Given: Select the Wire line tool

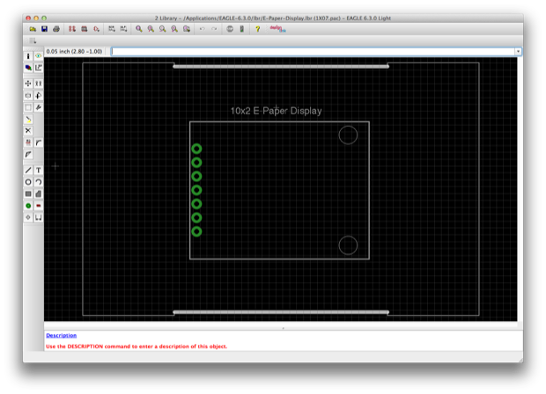Looking at the screenshot, I should (x=28, y=170).
